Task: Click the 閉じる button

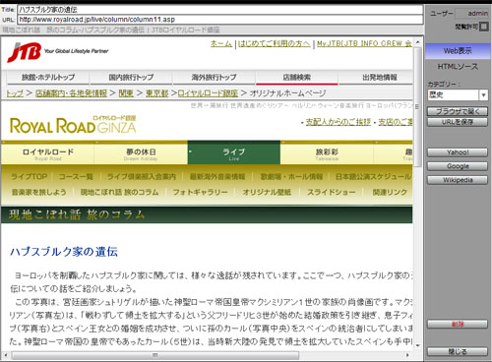Action: [458, 352]
